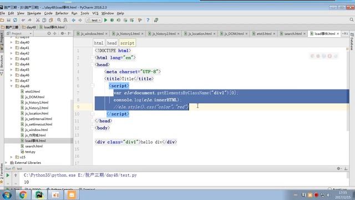355x200 pixels.
Task: Click the Synchronize toolbar icon
Action: click(x=15, y=20)
